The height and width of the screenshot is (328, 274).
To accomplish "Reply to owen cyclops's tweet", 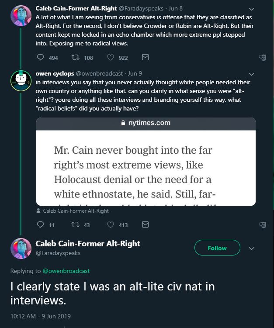I will click(41, 224).
